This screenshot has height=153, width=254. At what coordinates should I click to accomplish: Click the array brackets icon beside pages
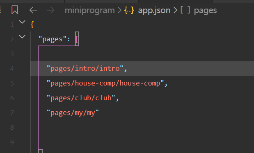[x=185, y=10]
